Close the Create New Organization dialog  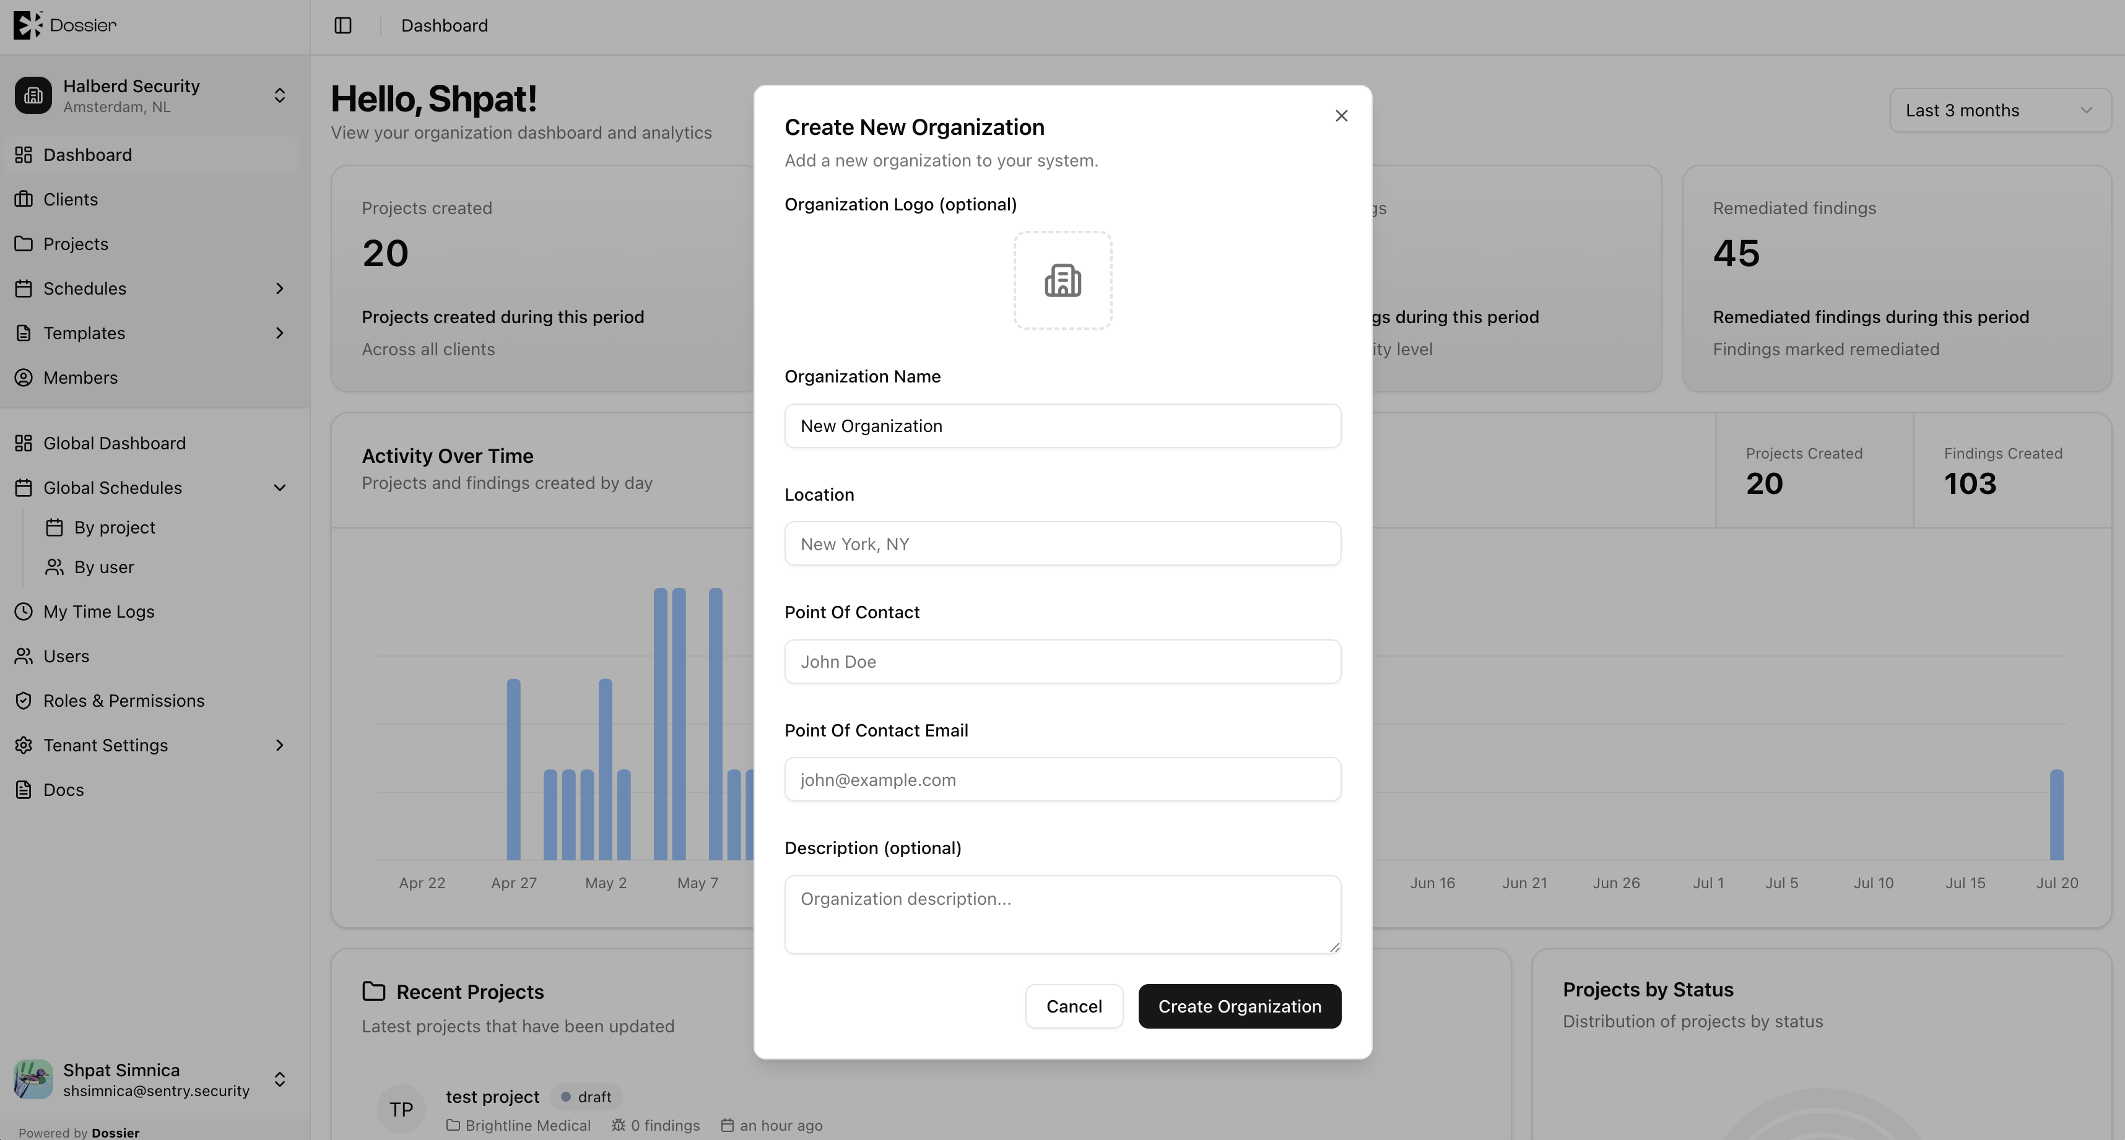coord(1341,116)
